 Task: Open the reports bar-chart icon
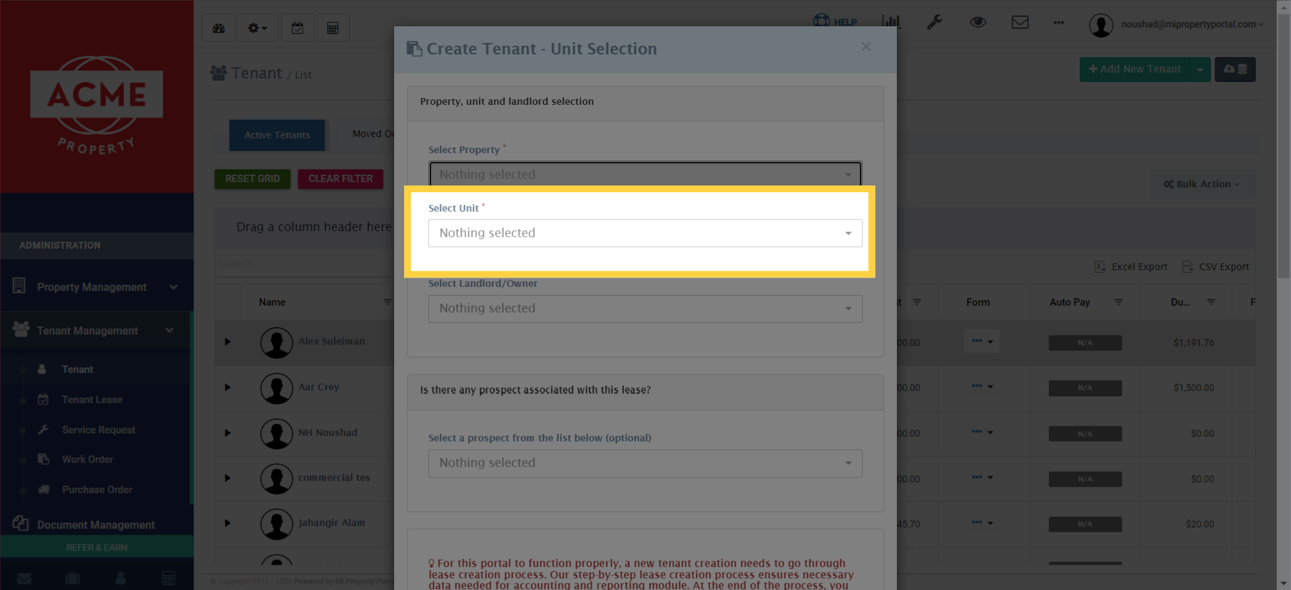(x=890, y=22)
